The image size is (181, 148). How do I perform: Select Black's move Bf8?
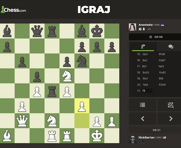coord(161,79)
